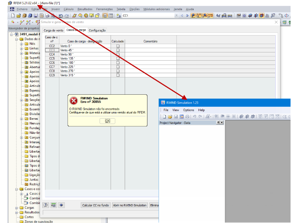Collapse the Dados do modelo folder
The height and width of the screenshot is (223, 298).
click(16, 39)
